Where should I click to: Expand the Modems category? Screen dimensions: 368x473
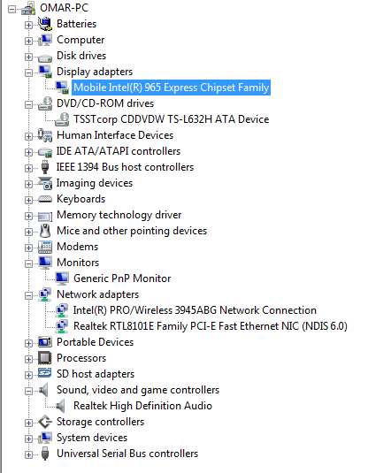(28, 248)
